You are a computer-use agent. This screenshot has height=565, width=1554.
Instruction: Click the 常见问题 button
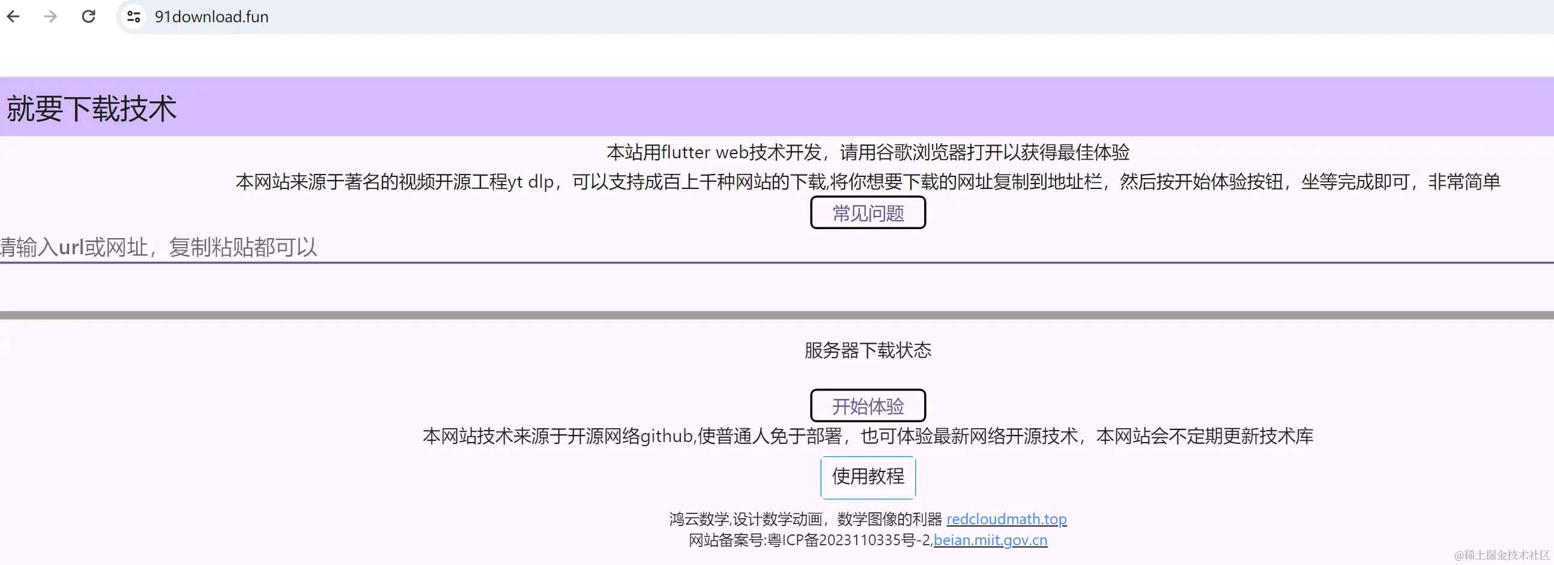click(868, 212)
